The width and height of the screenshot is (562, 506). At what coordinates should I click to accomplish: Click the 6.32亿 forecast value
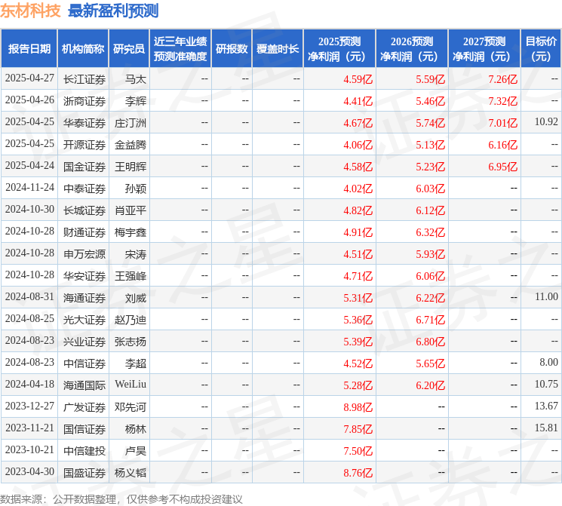pyautogui.click(x=430, y=232)
